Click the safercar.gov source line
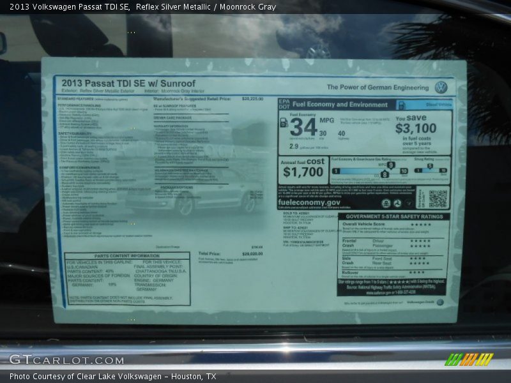The height and width of the screenshot is (383, 511). (x=392, y=292)
